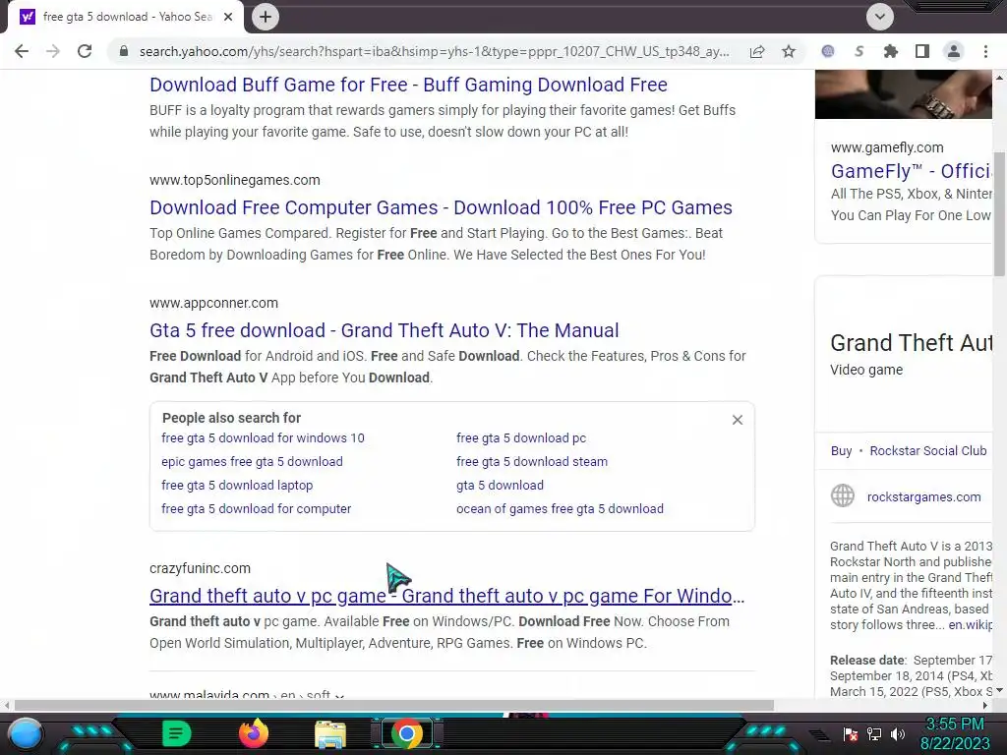The image size is (1007, 755).
Task: Open the green notes taskbar app
Action: tap(177, 733)
